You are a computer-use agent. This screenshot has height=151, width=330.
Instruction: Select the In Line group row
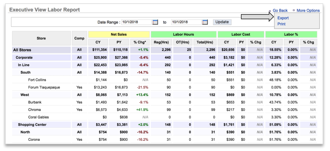24,65
